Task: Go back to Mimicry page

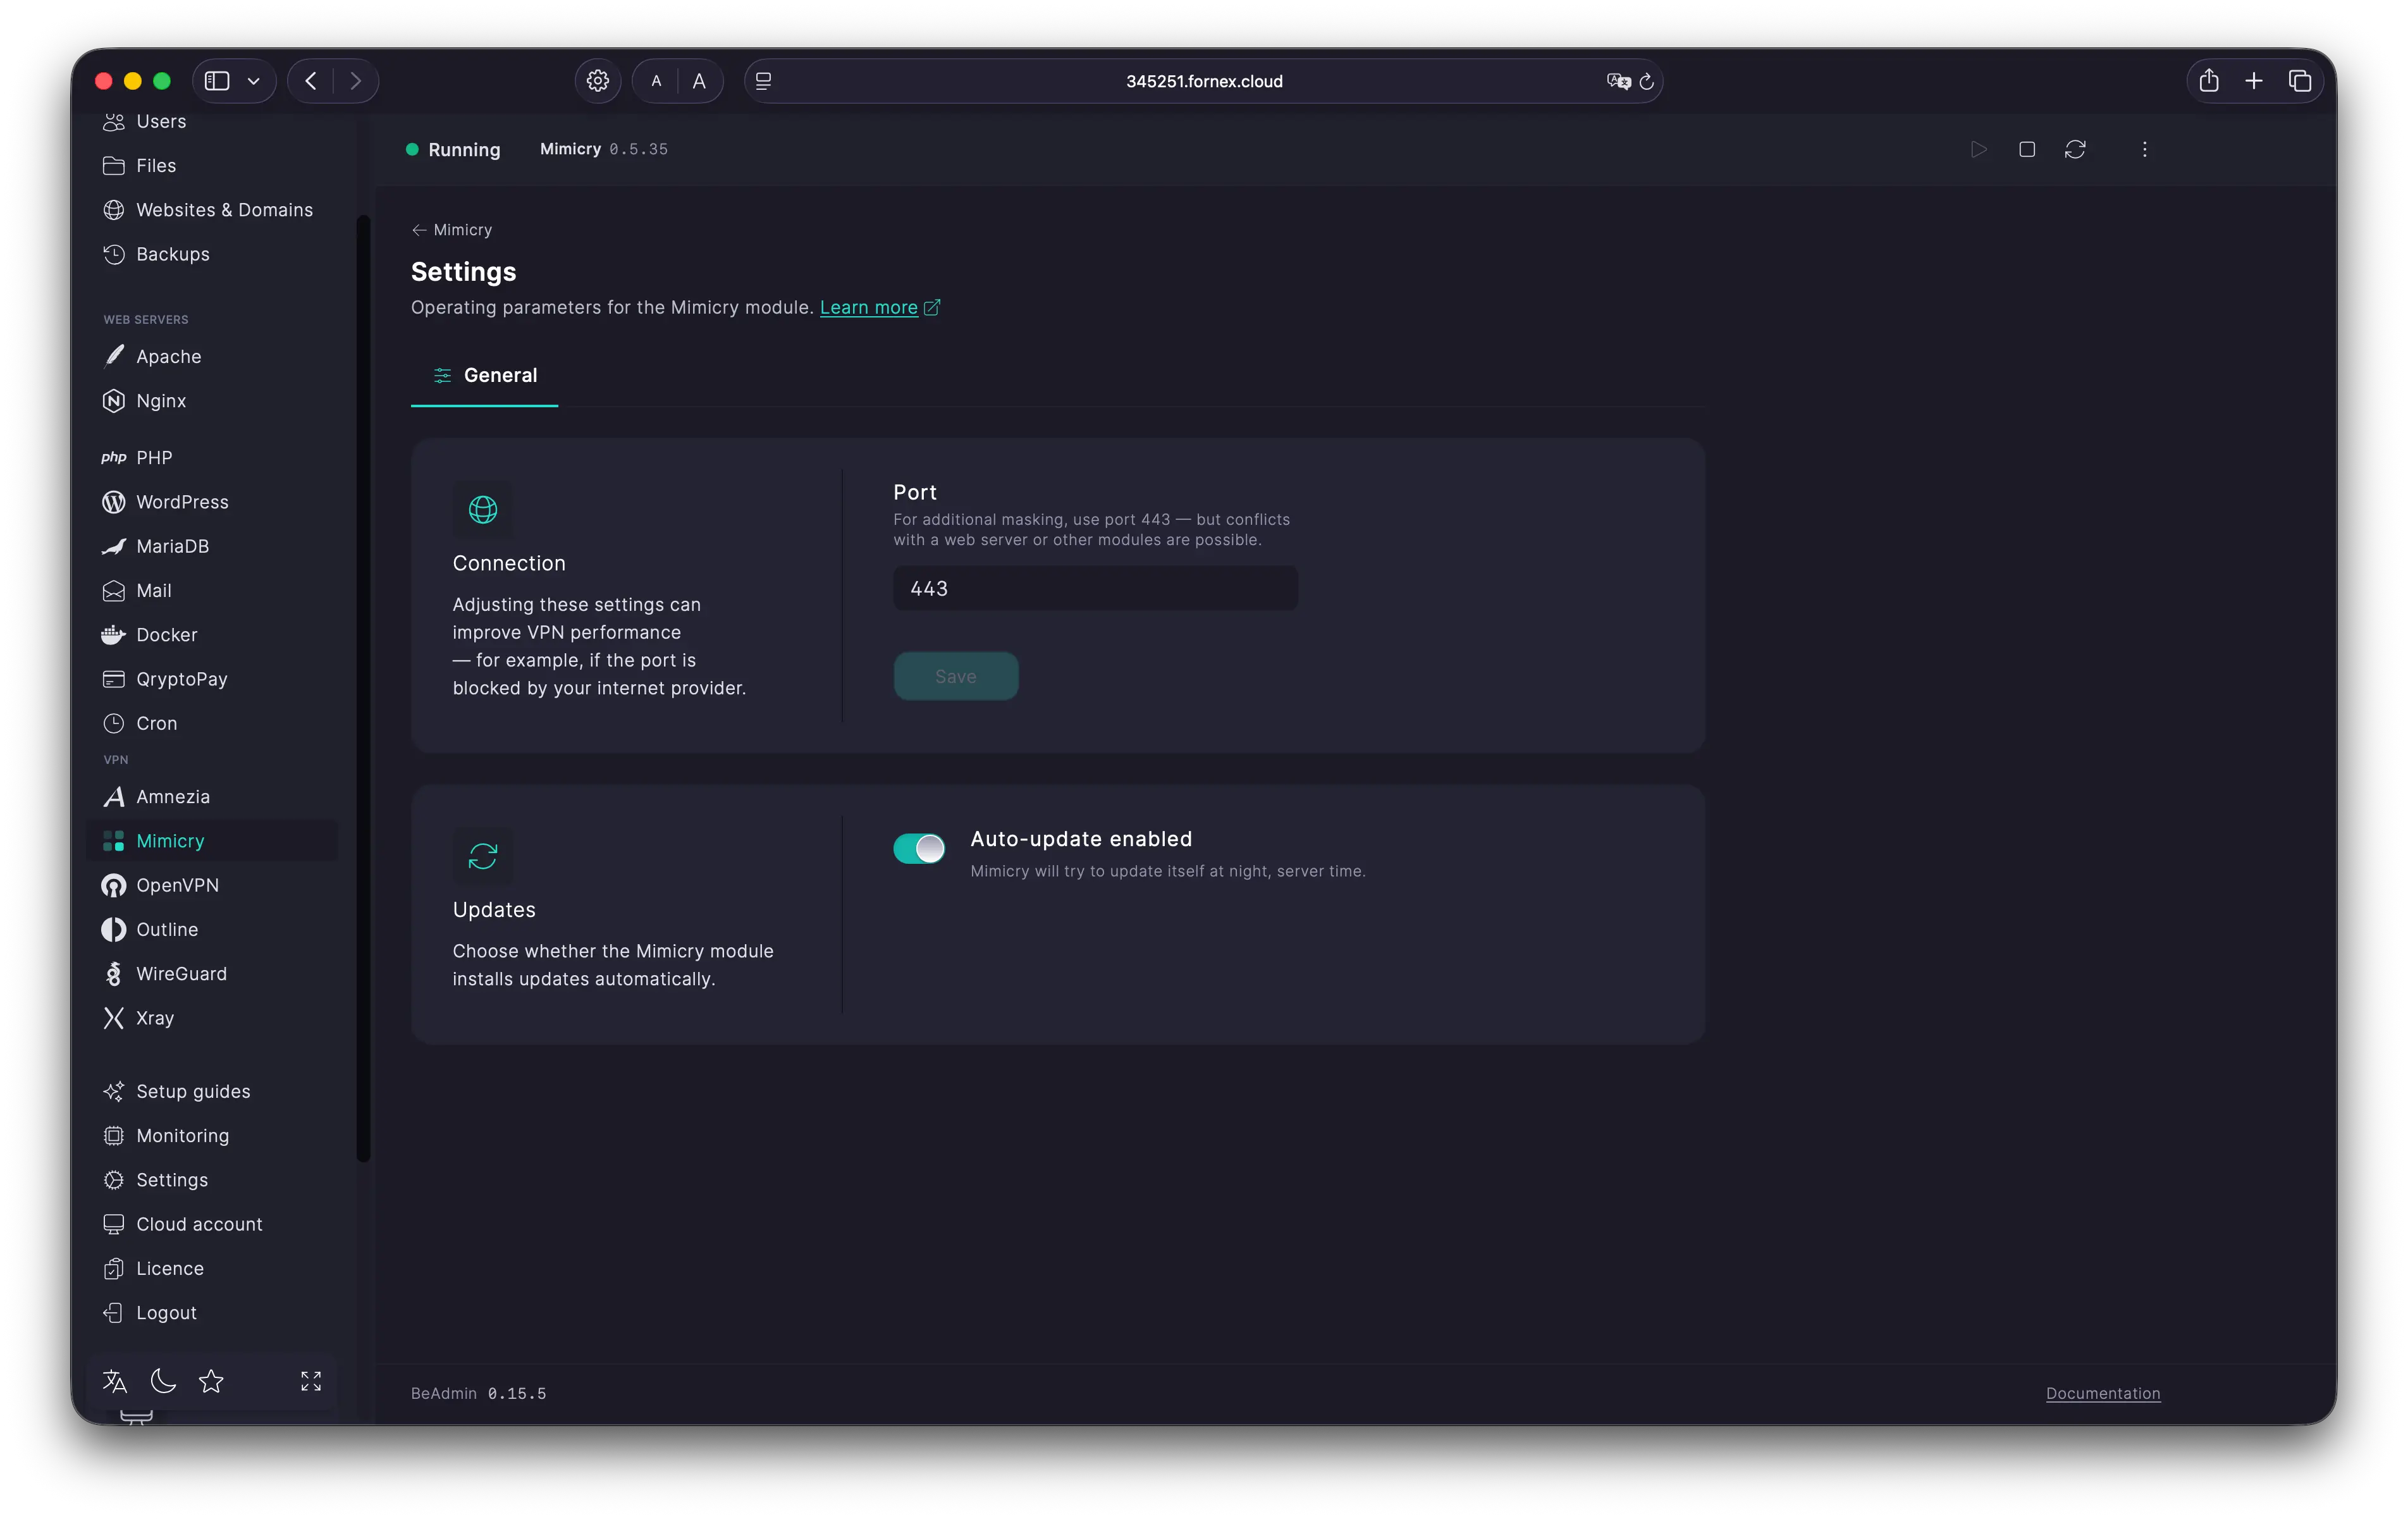Action: [452, 229]
